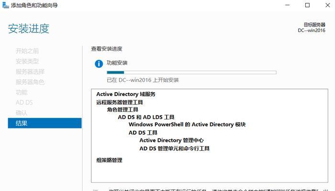335x191 pixels.
Task: Select the 安装类型 step
Action: (27, 62)
